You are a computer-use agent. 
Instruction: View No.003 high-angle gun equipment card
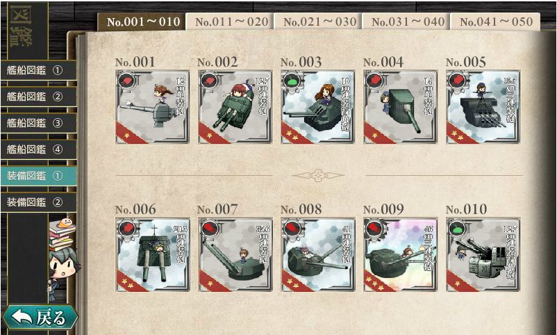point(317,107)
